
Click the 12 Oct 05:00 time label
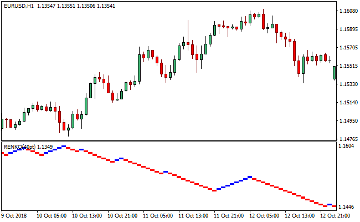265,216
